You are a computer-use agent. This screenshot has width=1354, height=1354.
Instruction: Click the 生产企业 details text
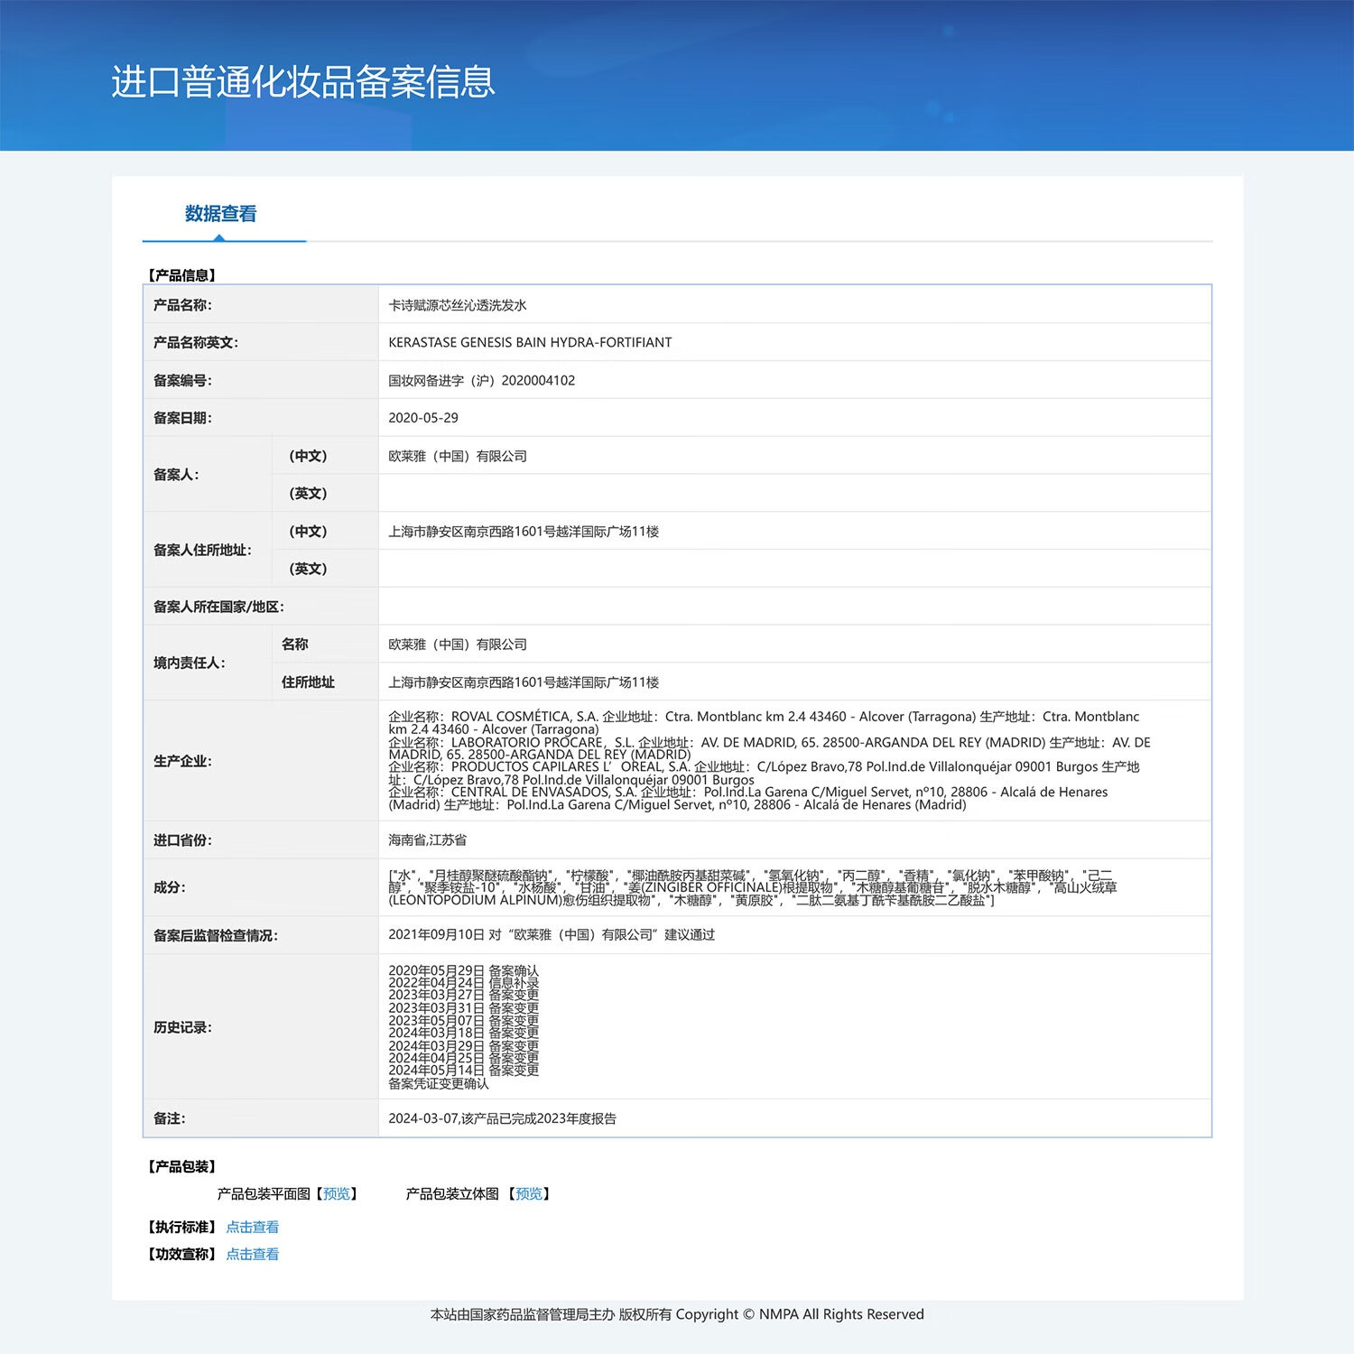point(767,760)
